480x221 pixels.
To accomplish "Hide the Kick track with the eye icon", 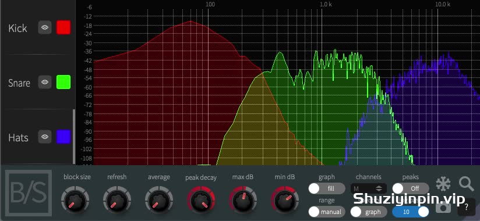I will (45, 27).
